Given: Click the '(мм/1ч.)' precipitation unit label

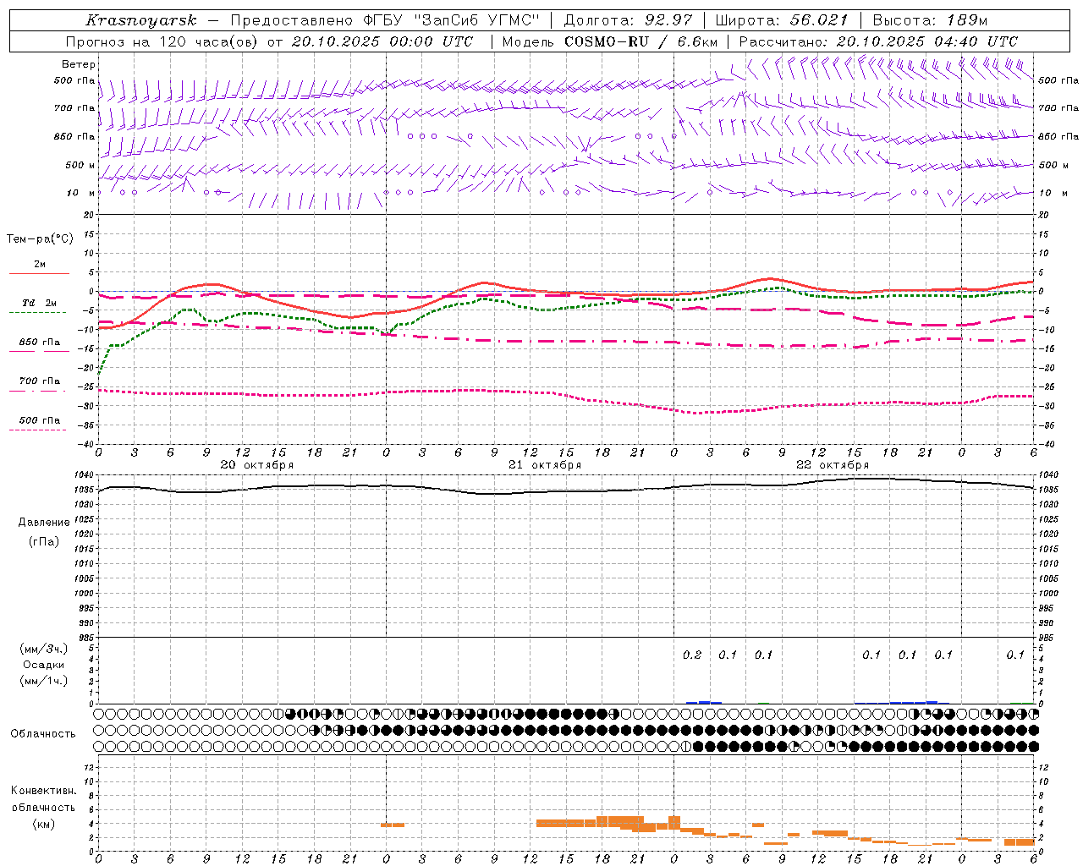Looking at the screenshot, I should 44,681.
